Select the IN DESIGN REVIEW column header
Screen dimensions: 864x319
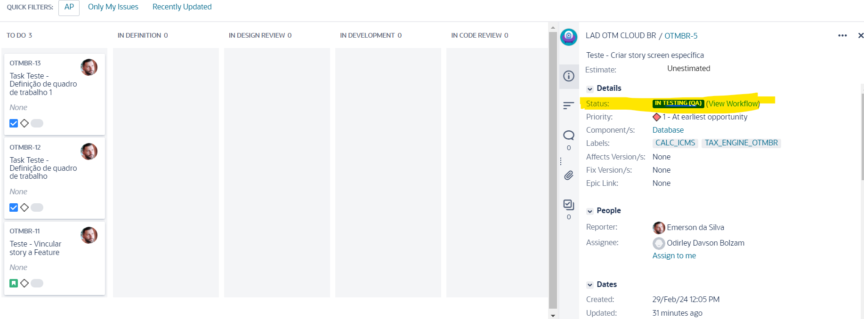point(260,35)
